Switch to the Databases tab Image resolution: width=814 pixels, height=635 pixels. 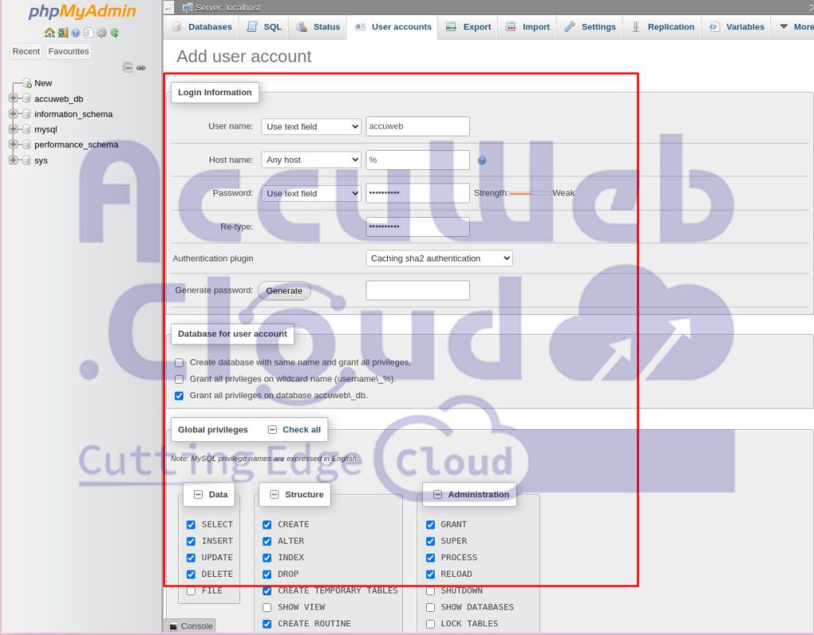click(203, 27)
